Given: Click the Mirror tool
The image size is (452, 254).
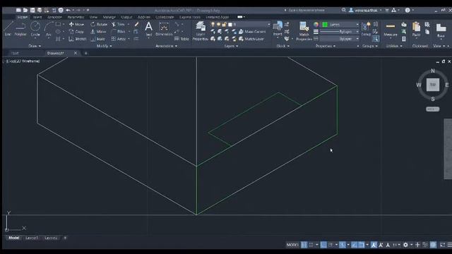Looking at the screenshot, I should click(99, 31).
